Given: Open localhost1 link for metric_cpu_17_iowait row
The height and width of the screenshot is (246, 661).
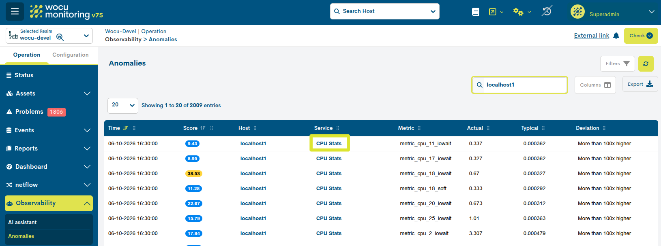Looking at the screenshot, I should [x=253, y=159].
